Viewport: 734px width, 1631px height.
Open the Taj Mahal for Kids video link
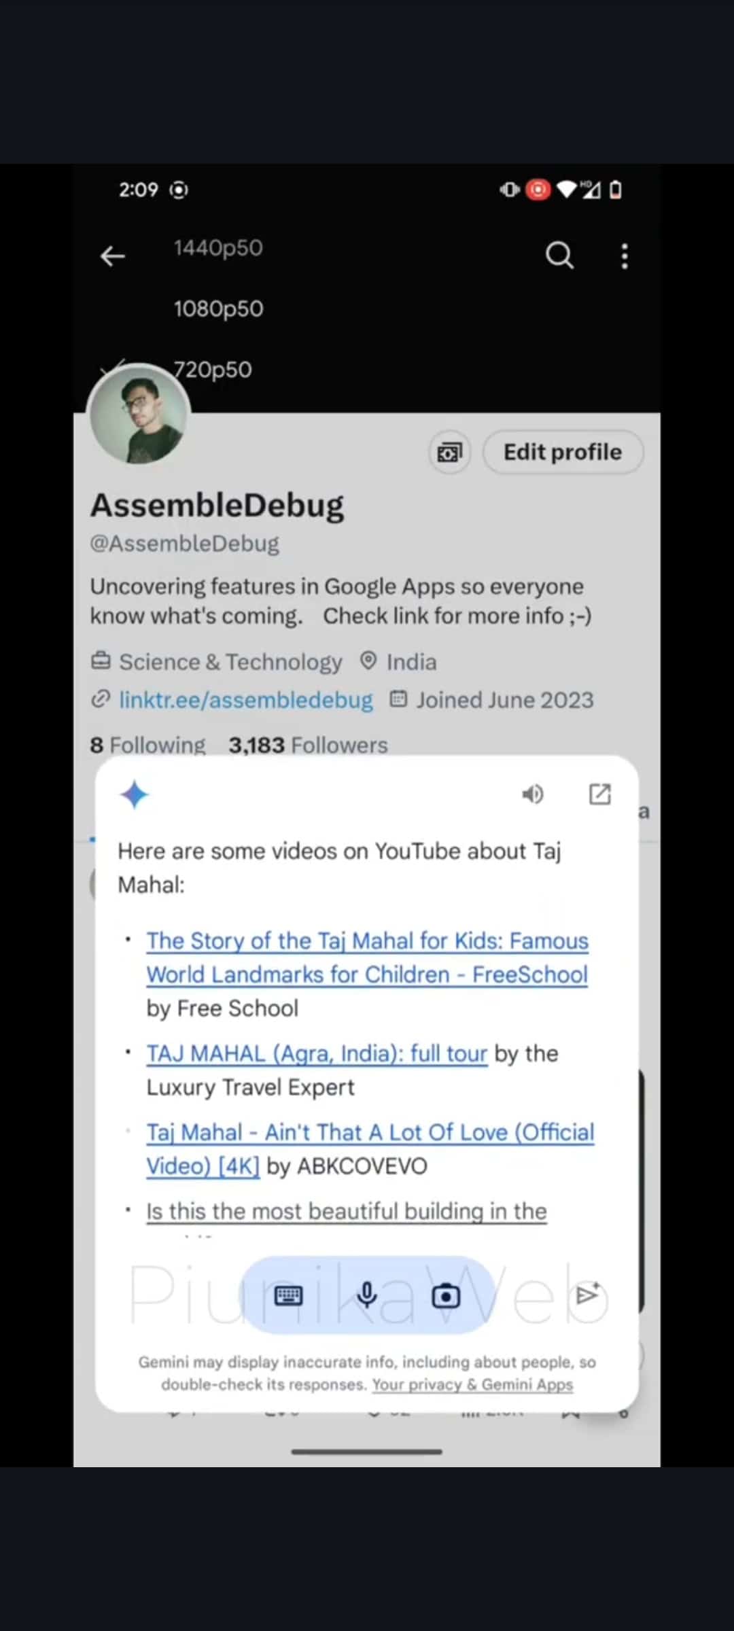point(367,958)
